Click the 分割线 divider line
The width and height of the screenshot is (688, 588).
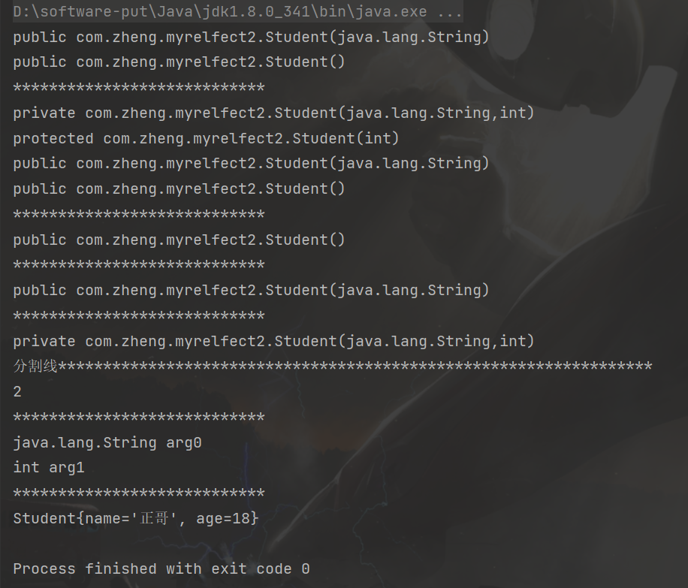click(x=332, y=366)
